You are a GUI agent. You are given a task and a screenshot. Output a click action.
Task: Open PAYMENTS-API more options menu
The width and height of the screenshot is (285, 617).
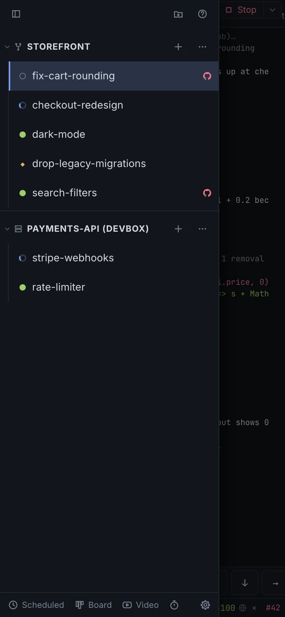202,229
